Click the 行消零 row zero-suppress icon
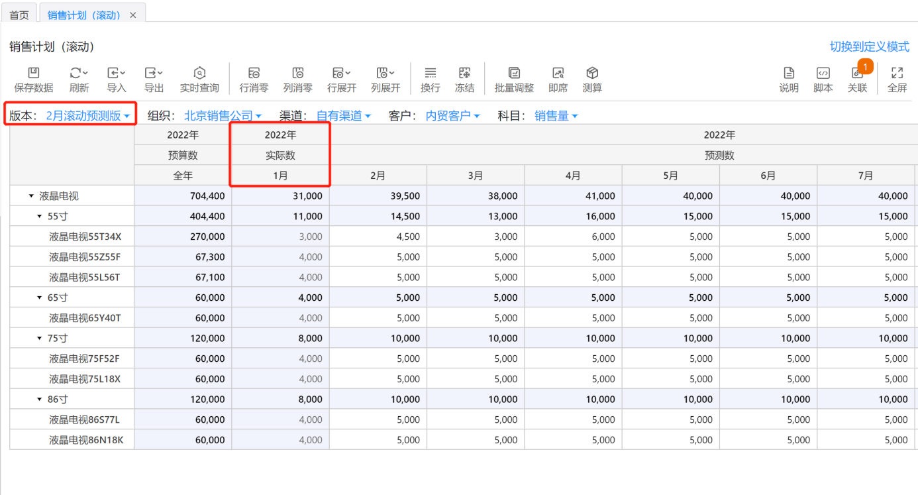The height and width of the screenshot is (495, 918). click(254, 74)
